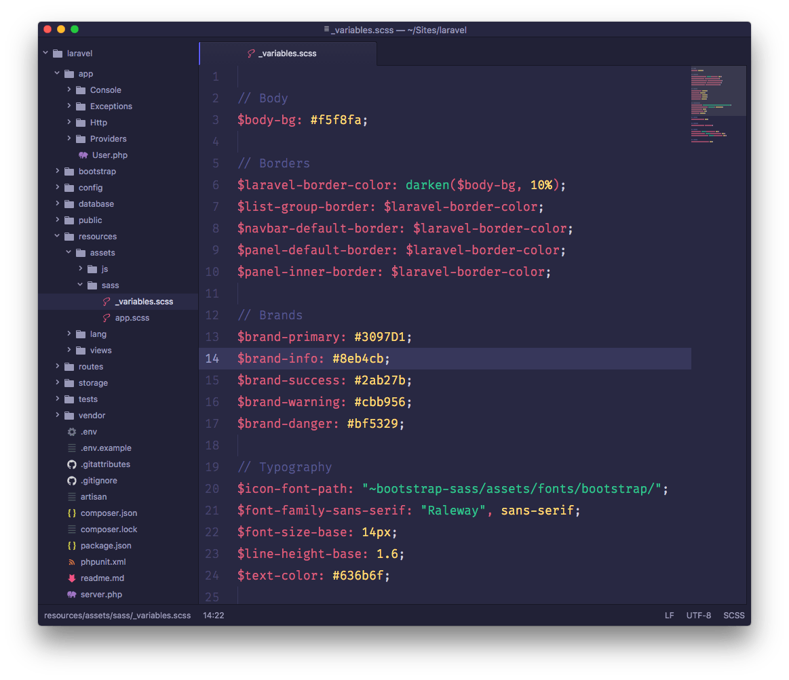Collapse the app folder in the sidebar
Viewport: 789px width, 680px height.
click(57, 73)
